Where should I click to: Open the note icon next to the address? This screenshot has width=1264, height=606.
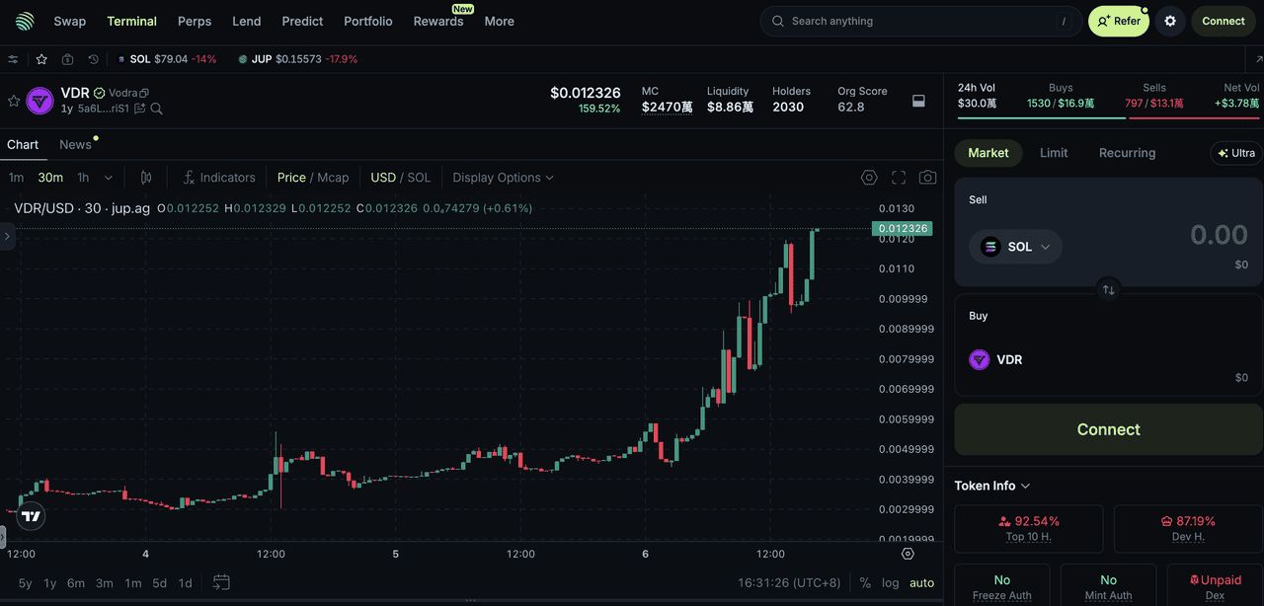(x=140, y=109)
